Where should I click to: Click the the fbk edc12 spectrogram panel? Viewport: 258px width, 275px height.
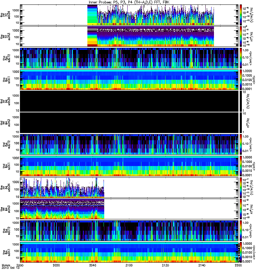point(129,231)
